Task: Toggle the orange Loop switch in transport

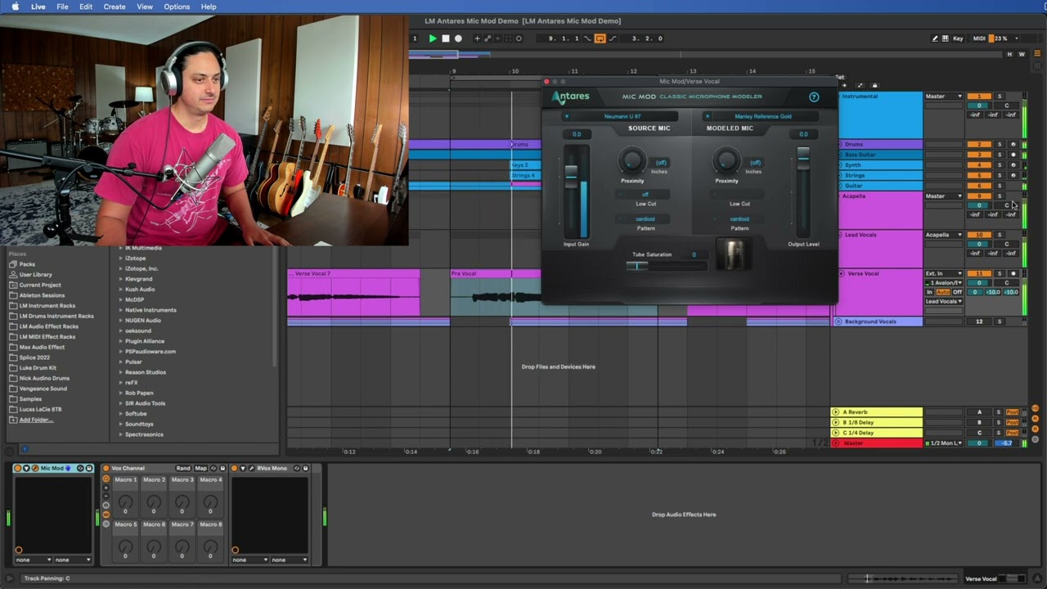Action: tap(600, 38)
